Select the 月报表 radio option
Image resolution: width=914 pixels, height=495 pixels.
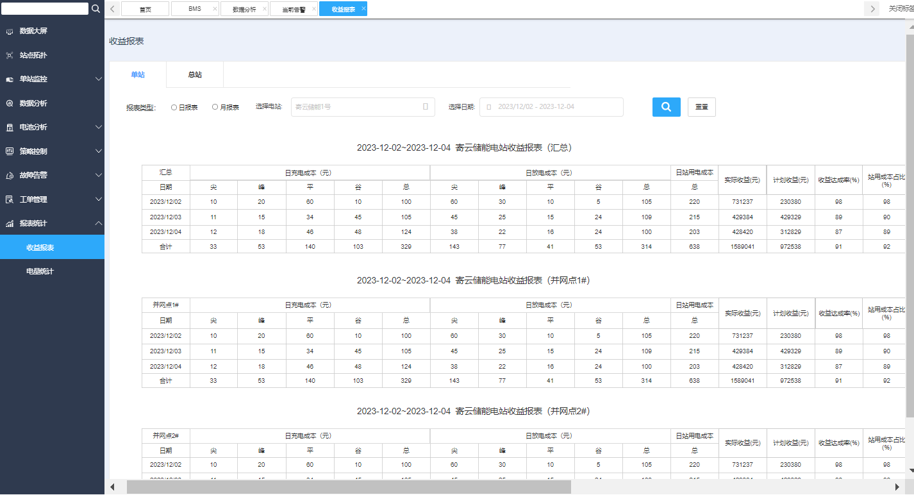tap(215, 108)
